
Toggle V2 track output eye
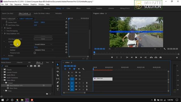(80, 76)
